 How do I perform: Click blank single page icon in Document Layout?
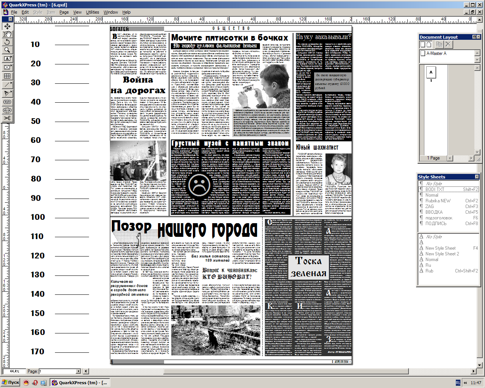(423, 44)
